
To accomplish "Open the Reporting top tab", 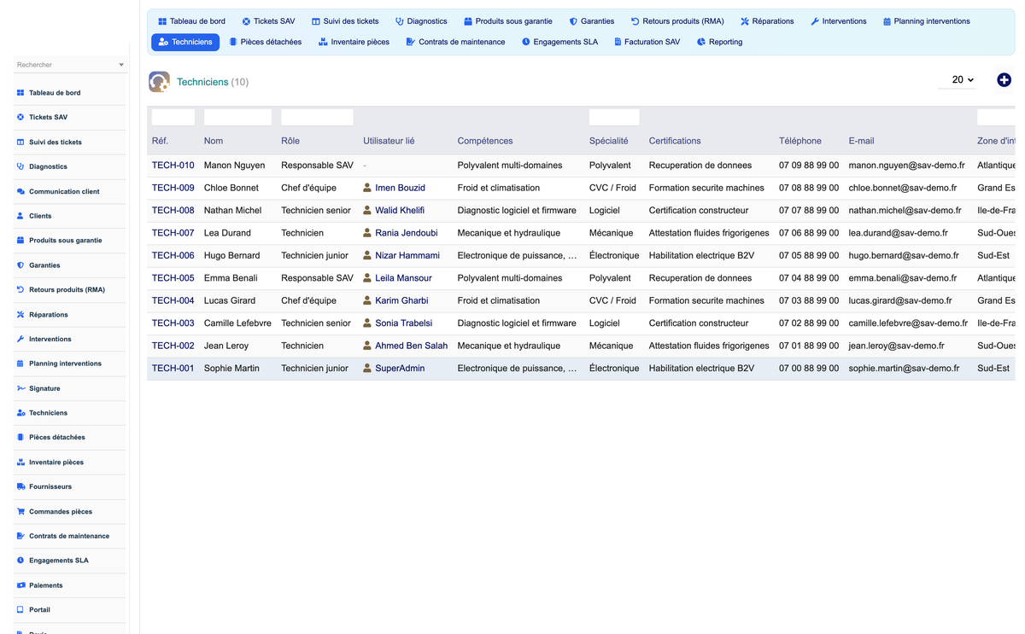I will point(719,42).
